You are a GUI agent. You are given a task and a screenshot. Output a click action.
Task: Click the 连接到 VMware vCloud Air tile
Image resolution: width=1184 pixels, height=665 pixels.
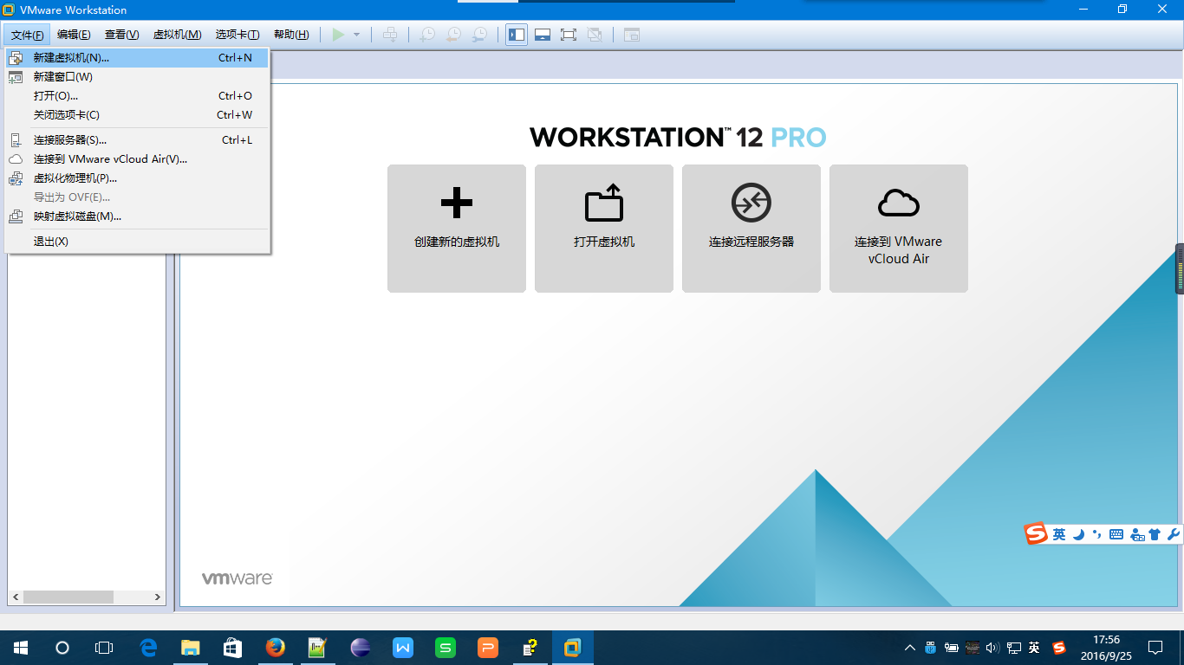(x=899, y=229)
